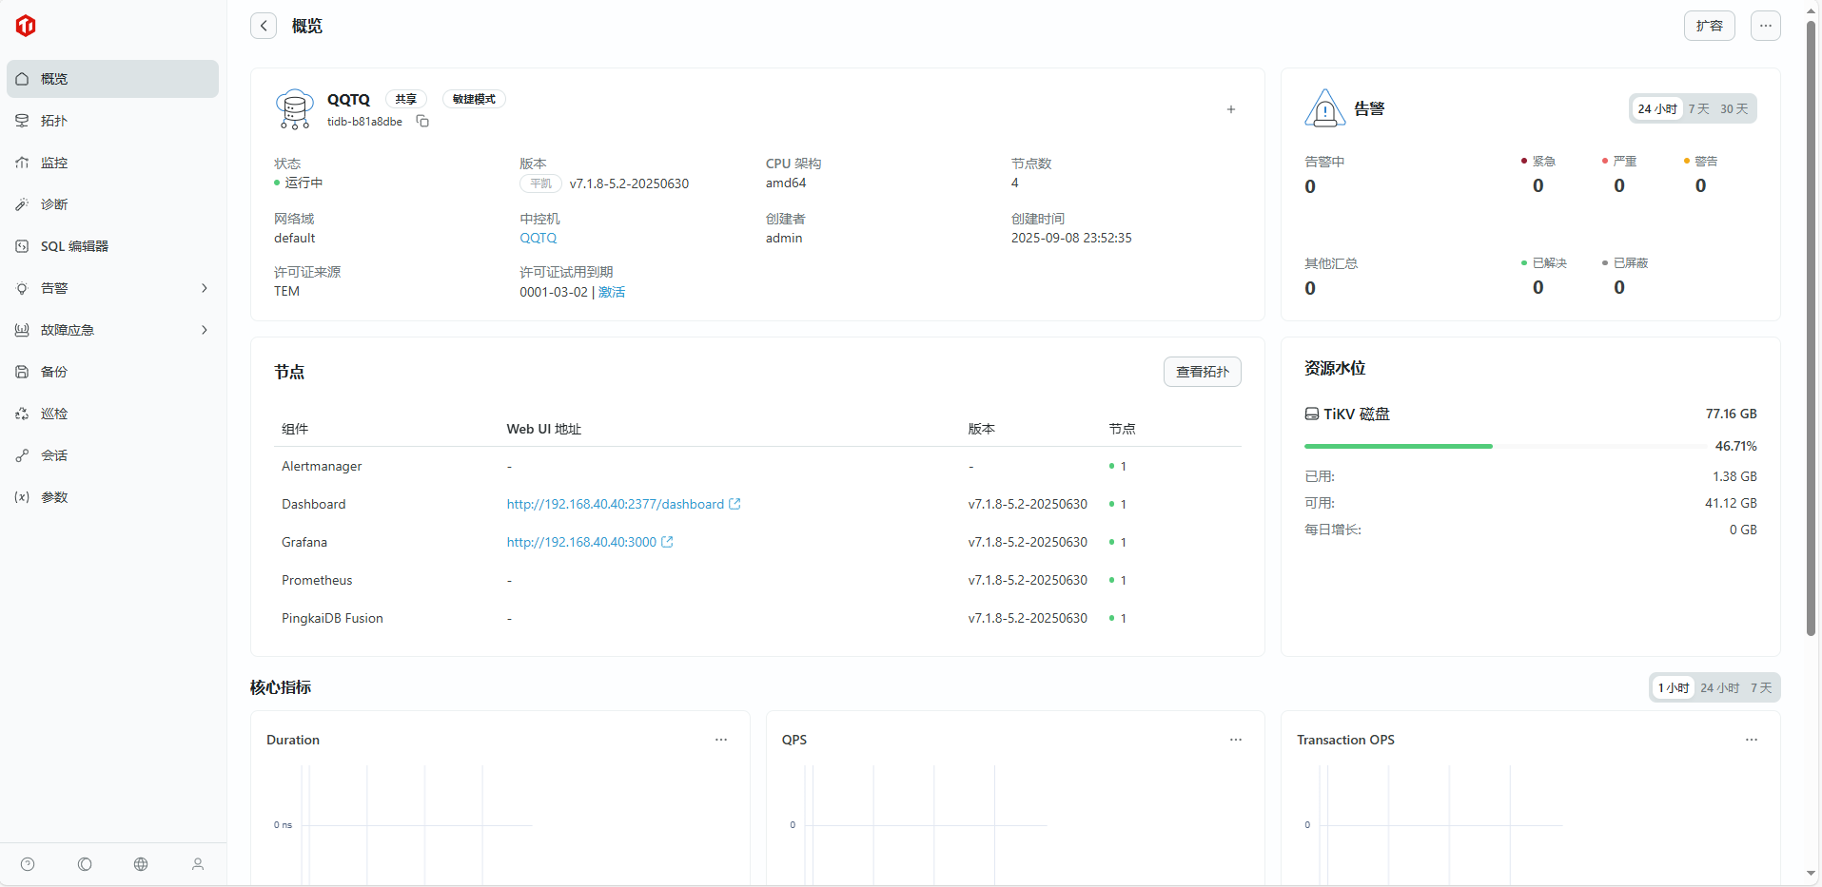
Task: Switch alerts range to 7 天
Action: tap(1698, 109)
